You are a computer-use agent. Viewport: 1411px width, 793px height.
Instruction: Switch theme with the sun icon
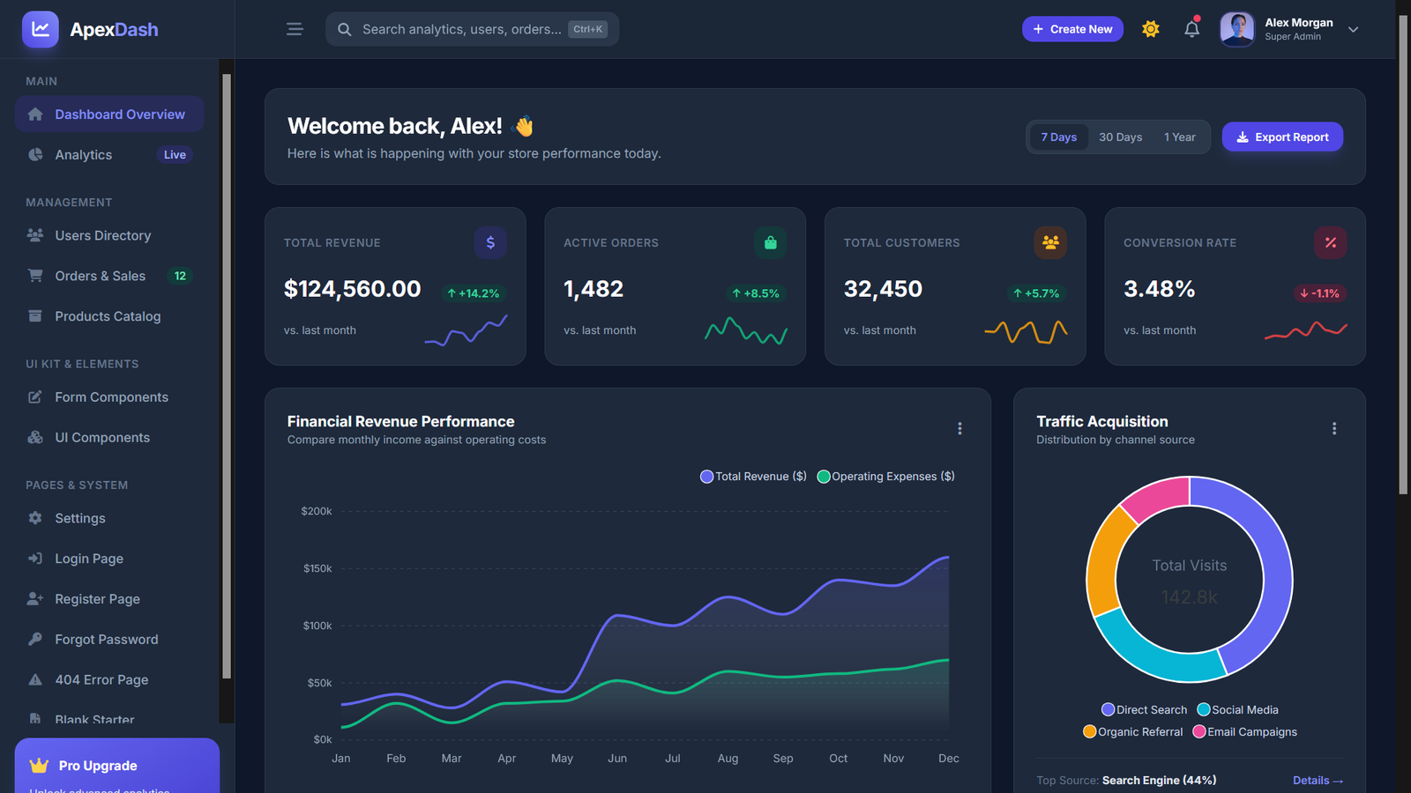tap(1150, 29)
